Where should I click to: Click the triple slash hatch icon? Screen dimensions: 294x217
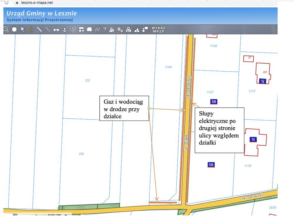97,29
